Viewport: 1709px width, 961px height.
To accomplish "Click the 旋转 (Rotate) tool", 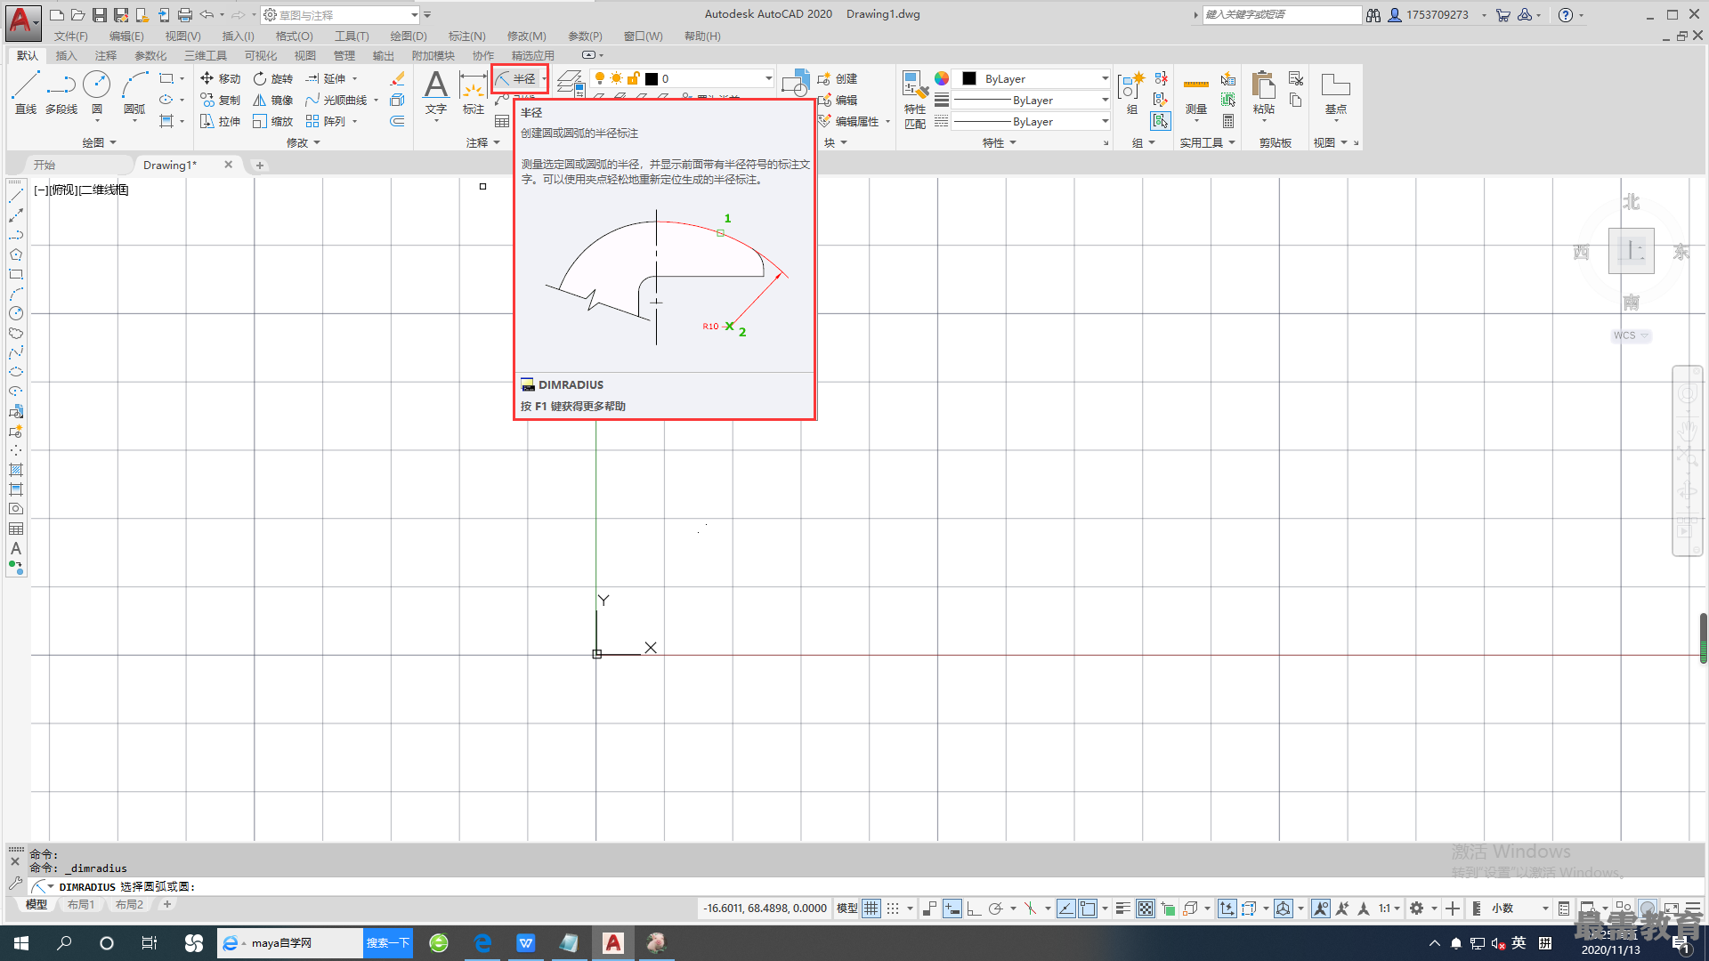I will click(272, 78).
